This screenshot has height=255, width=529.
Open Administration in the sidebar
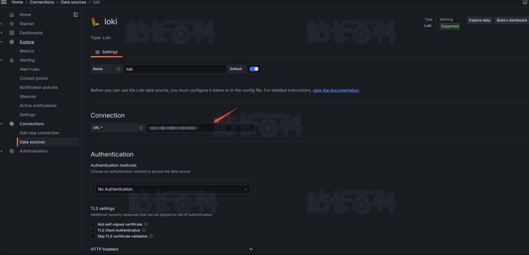coord(34,151)
